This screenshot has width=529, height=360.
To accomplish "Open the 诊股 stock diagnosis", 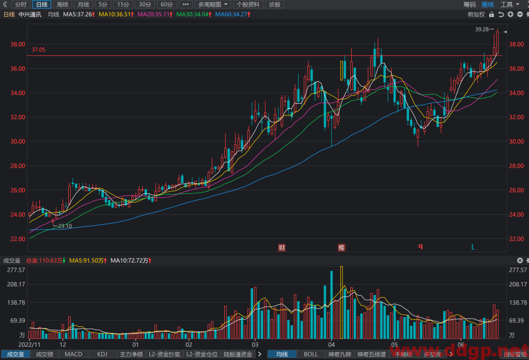I will pos(275,4).
